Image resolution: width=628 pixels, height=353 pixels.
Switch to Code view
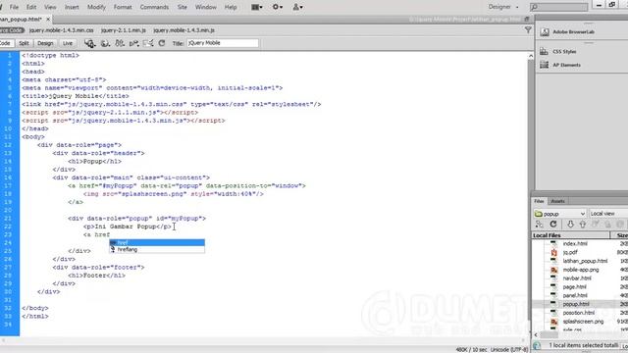6,43
